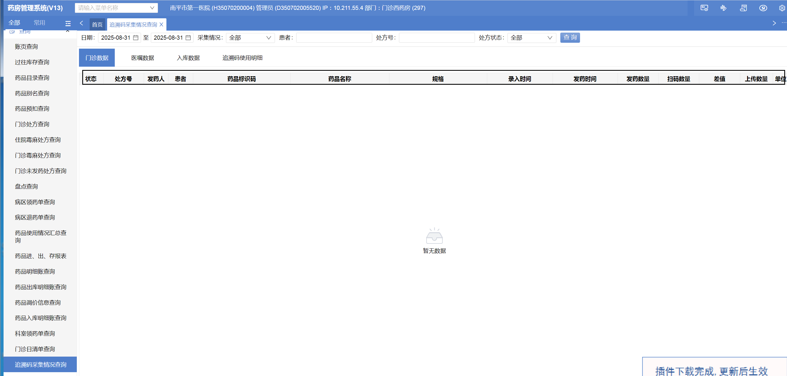Open calendar picker for start date
787x376 pixels.
pos(136,37)
